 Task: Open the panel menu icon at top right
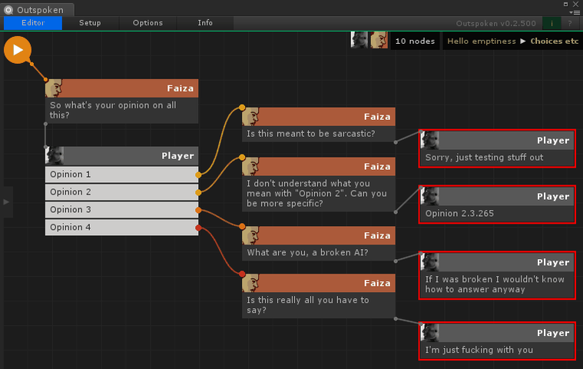574,12
